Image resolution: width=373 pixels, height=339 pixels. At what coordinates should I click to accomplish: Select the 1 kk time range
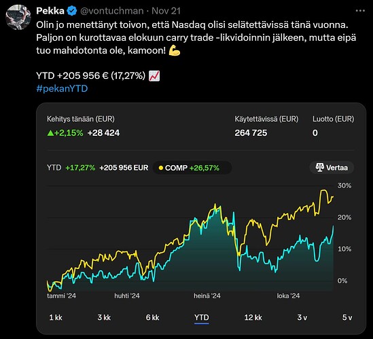coord(56,317)
